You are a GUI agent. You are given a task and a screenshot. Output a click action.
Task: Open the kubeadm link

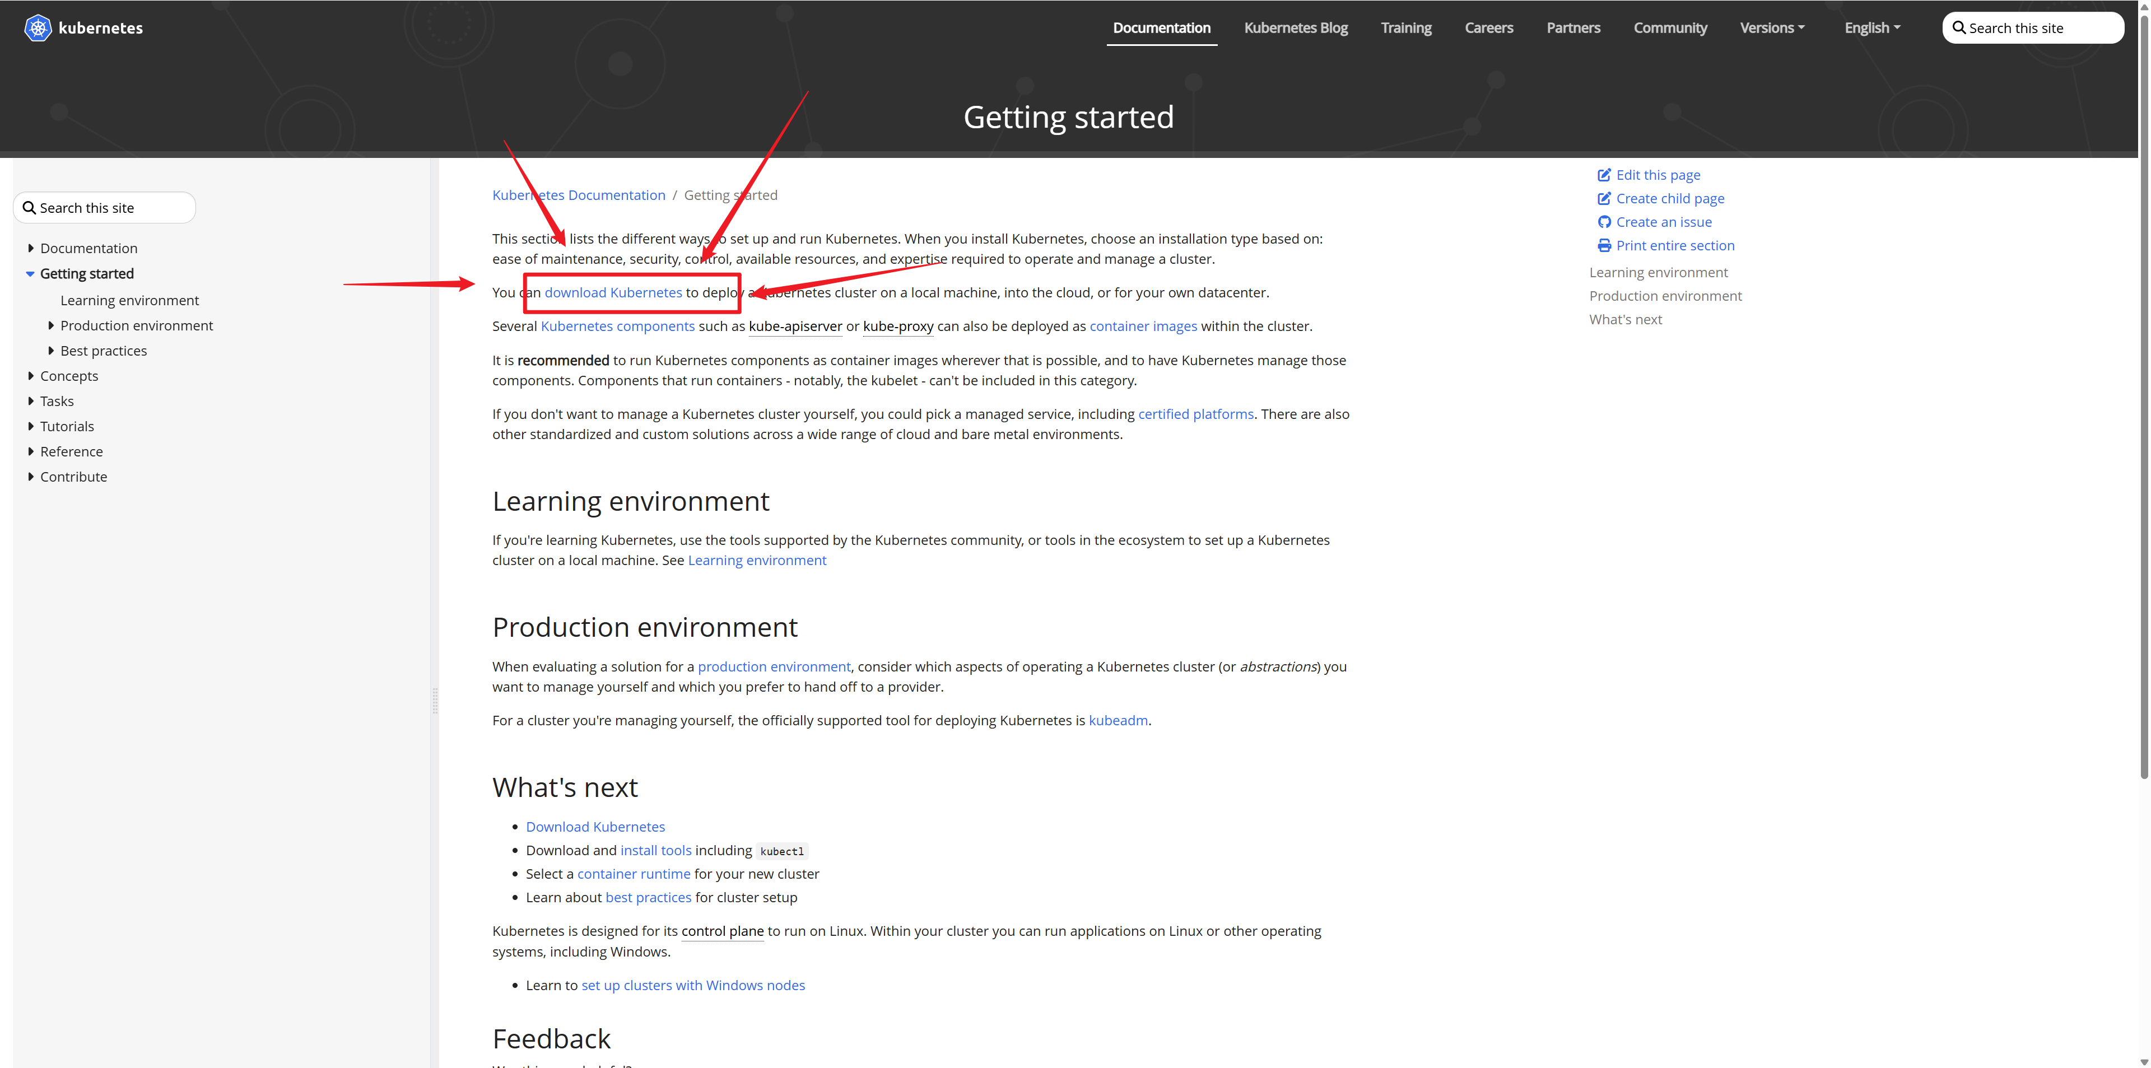click(1118, 721)
